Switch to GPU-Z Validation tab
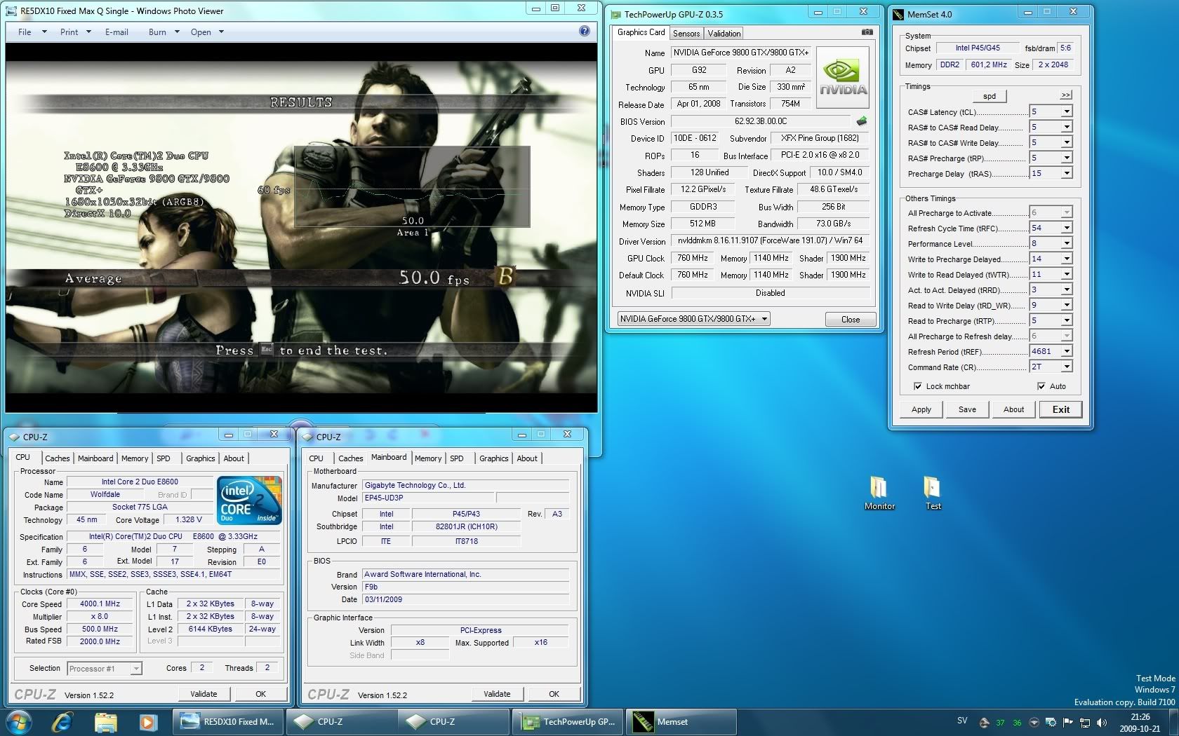This screenshot has height=736, width=1179. click(x=724, y=34)
